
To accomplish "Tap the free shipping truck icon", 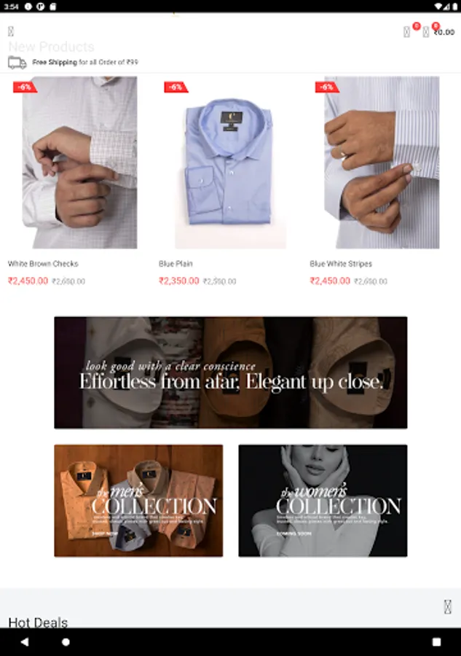I will [x=17, y=63].
